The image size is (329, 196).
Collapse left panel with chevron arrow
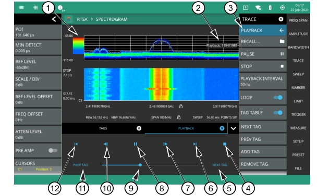[x=54, y=19]
